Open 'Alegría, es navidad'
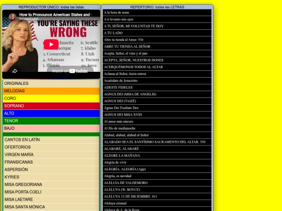Viewport: 282px width, 211px height. [x=157, y=176]
